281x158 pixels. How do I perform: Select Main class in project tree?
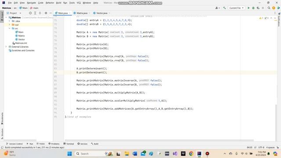tap(19, 32)
